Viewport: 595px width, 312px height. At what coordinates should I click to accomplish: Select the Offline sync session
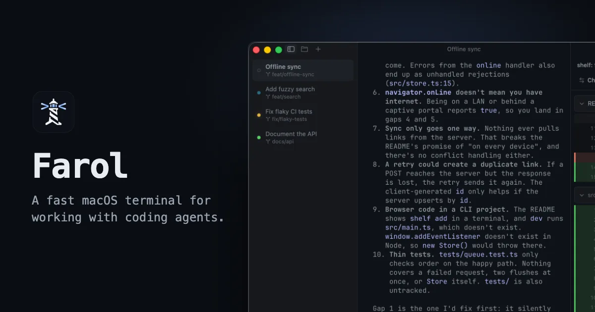coord(303,70)
